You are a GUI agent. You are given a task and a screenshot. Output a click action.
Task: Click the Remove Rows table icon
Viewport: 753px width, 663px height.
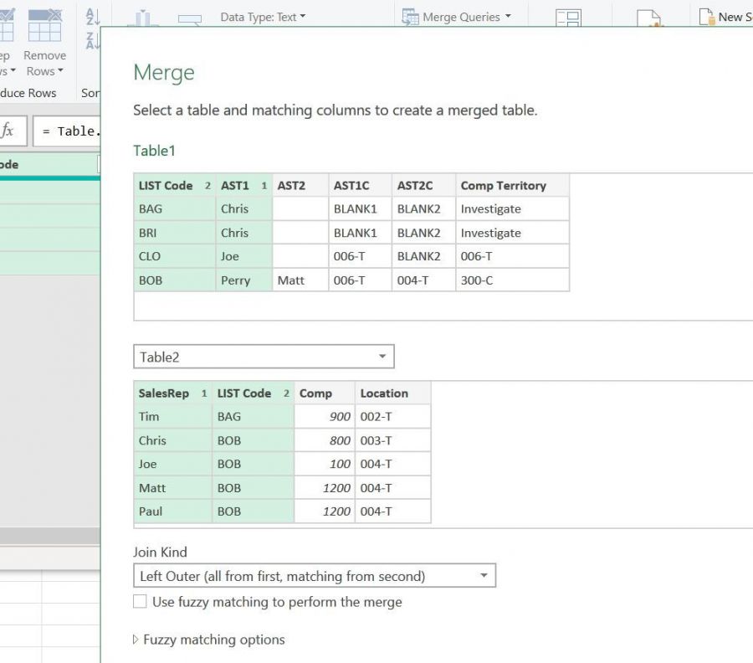44,25
